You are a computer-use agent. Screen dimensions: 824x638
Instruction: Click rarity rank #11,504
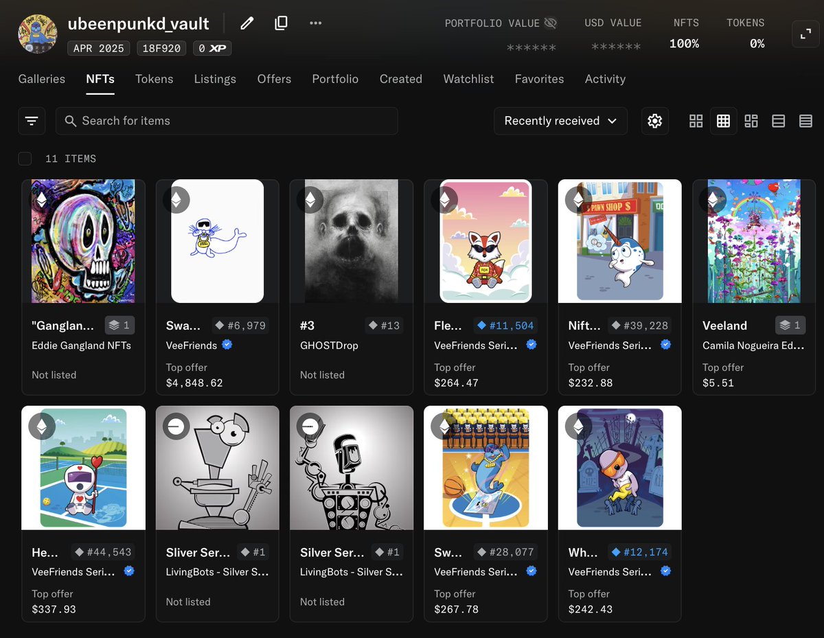(505, 326)
